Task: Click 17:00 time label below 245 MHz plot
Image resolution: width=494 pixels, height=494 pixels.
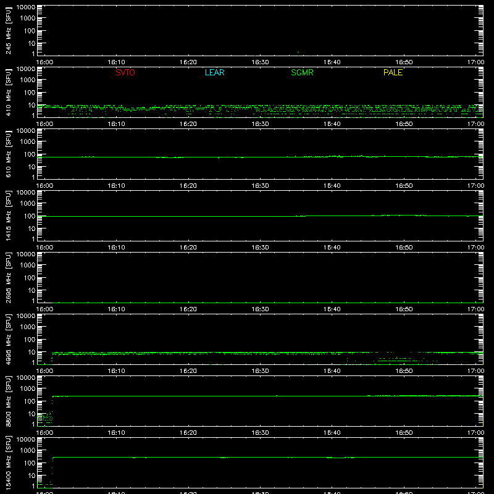Action: 475,62
